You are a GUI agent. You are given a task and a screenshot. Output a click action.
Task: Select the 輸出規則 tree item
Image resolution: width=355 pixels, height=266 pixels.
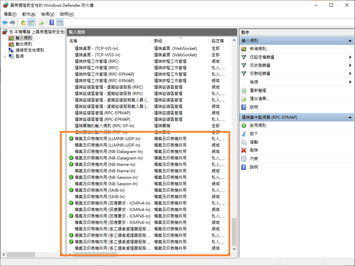23,44
